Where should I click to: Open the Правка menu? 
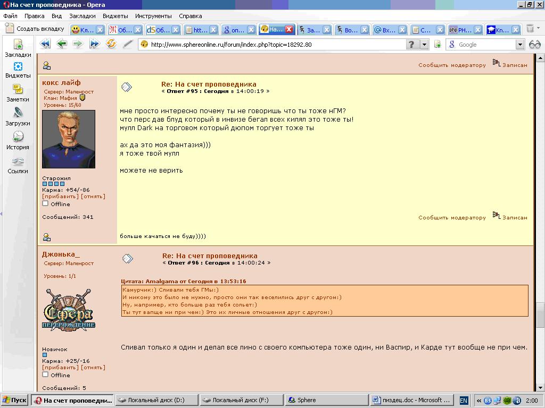34,16
